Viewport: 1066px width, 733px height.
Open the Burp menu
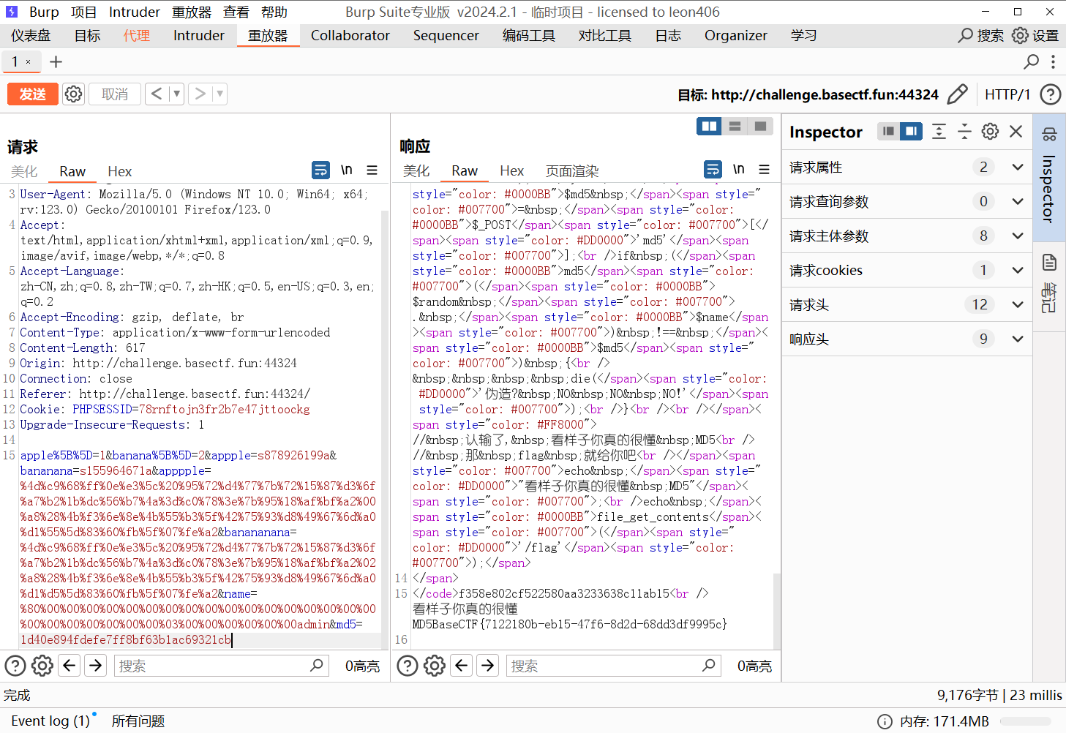click(44, 12)
